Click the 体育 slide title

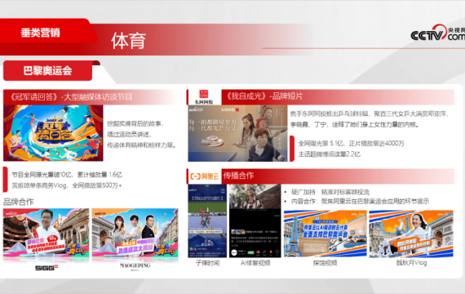[x=128, y=41]
